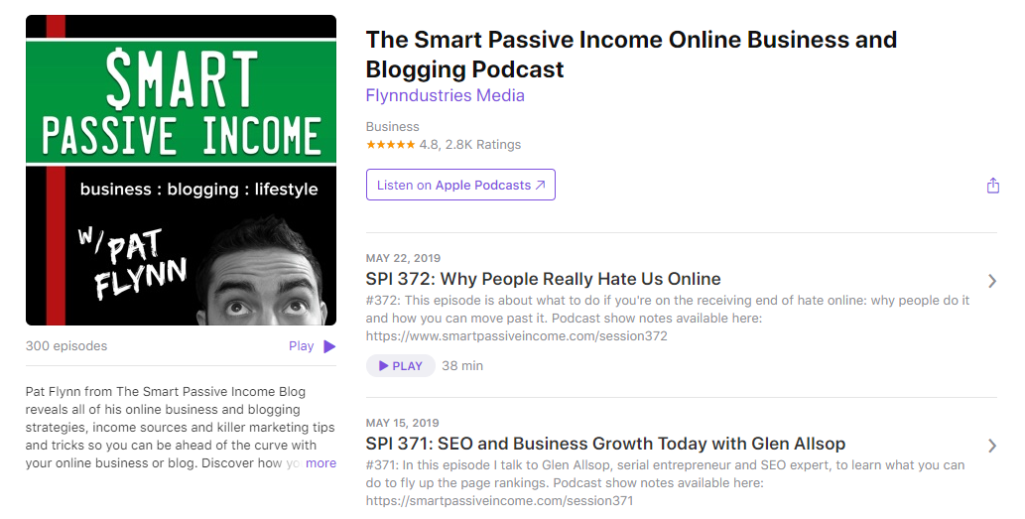This screenshot has height=519, width=1025.
Task: Open episode SPI 371 with Glen Allsop
Action: point(605,444)
